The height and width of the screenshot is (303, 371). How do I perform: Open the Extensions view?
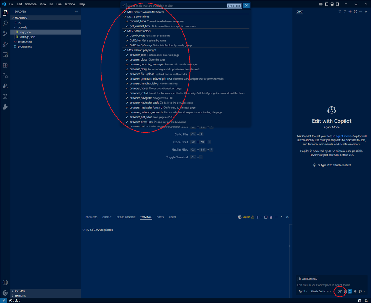5,65
